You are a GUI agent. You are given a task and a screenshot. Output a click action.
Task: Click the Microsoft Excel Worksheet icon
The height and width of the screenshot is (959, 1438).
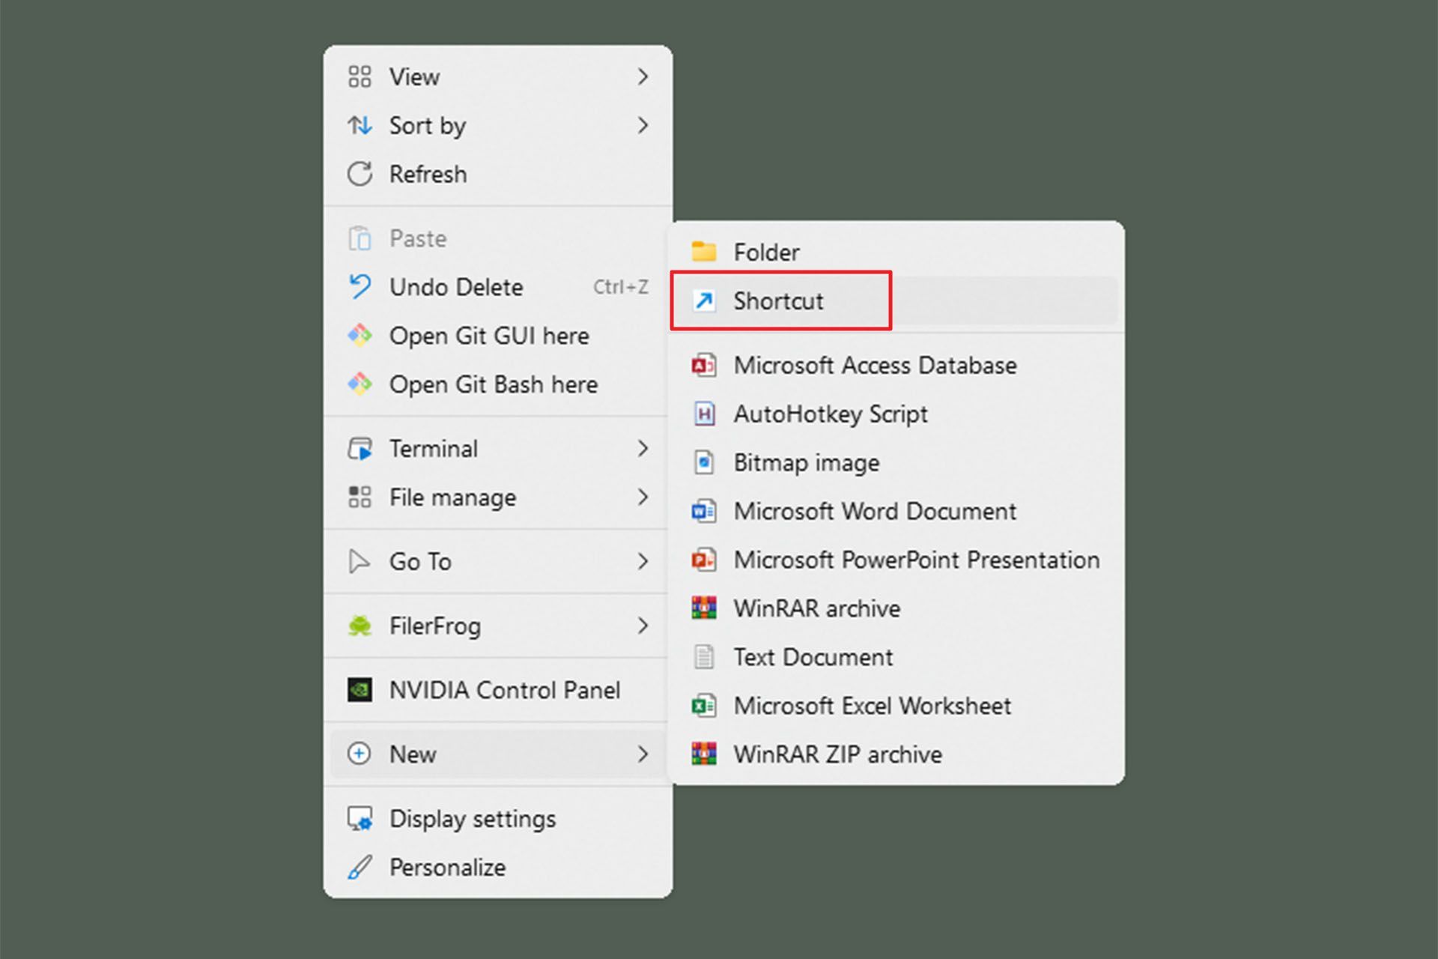coord(703,706)
